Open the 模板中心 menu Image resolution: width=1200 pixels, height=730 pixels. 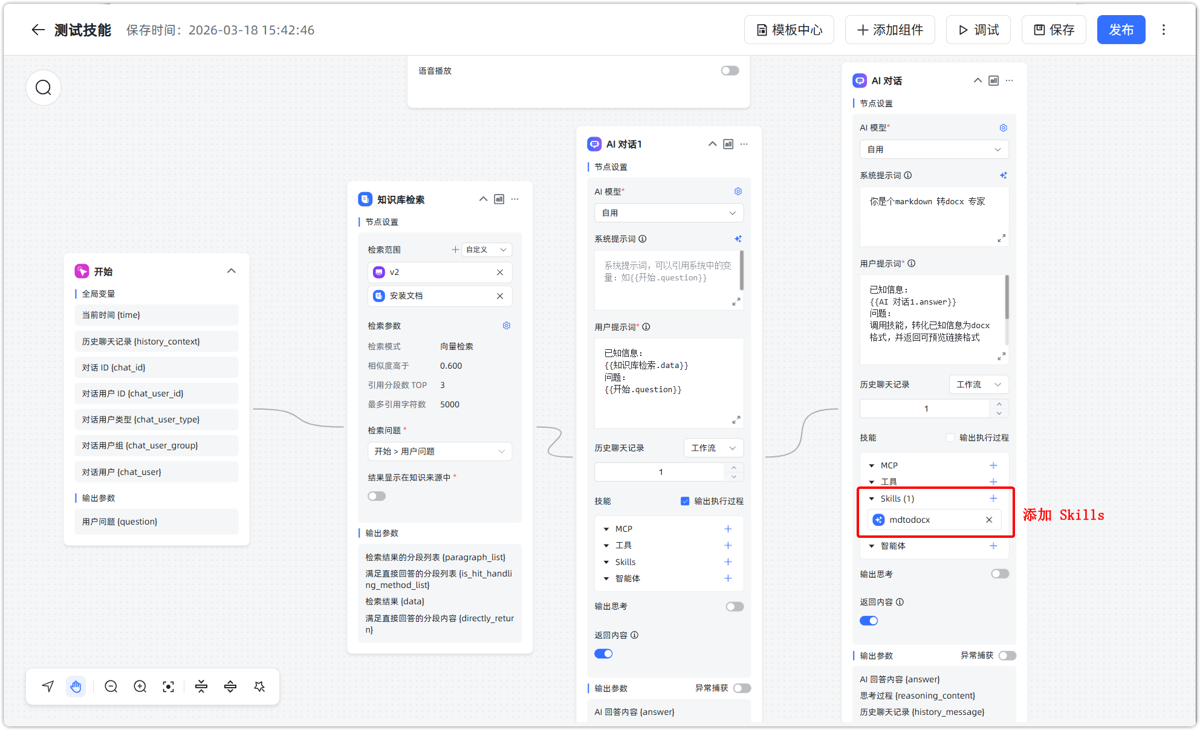(x=789, y=30)
